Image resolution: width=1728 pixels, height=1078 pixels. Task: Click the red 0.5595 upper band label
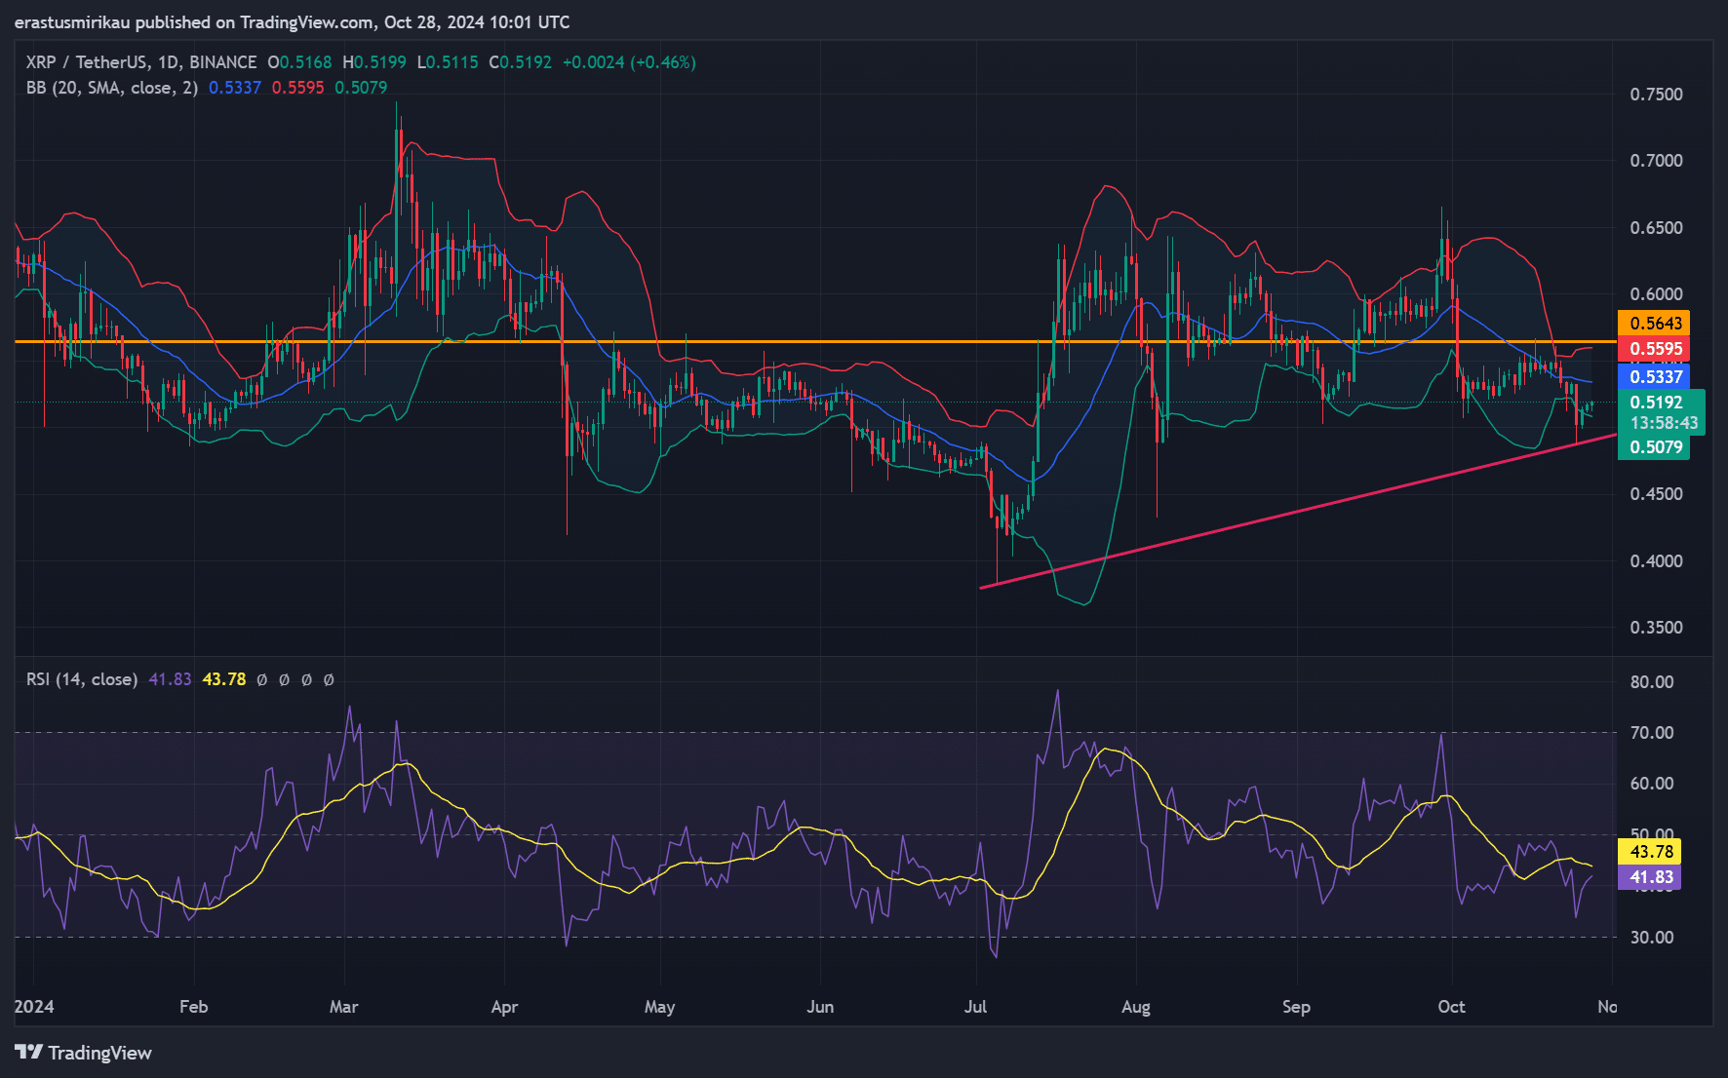pyautogui.click(x=1655, y=349)
